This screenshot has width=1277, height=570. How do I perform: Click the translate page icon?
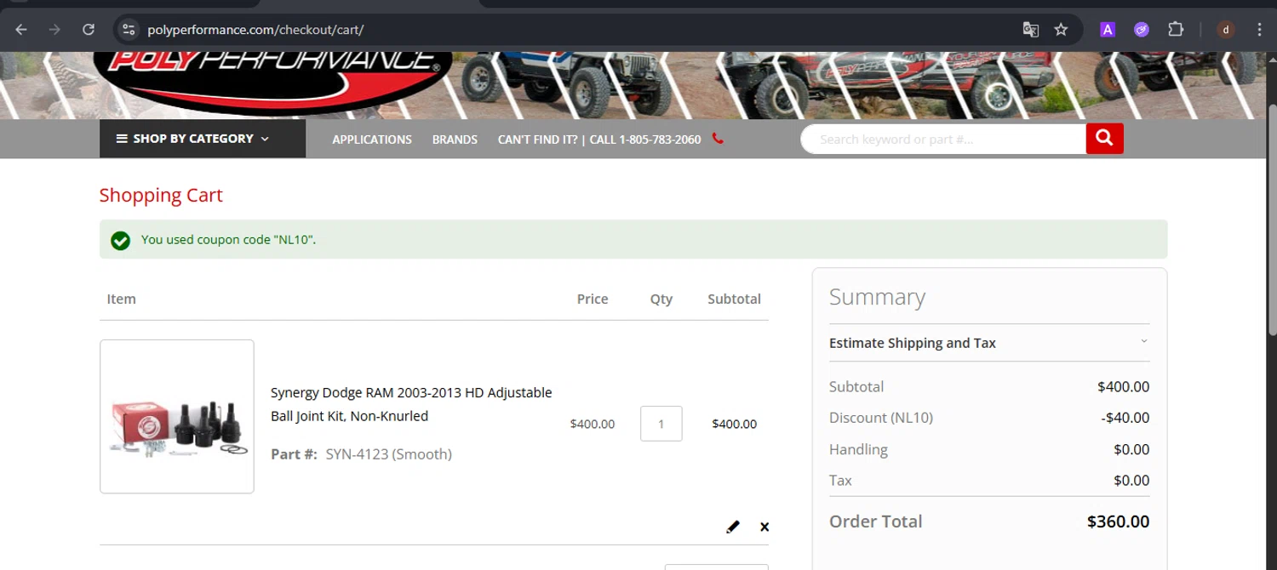[x=1031, y=30]
